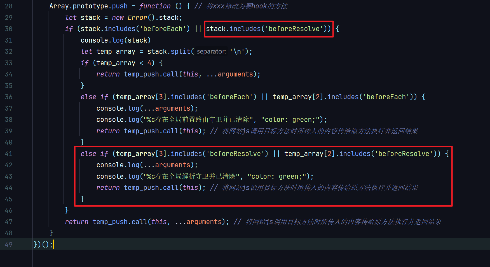Click line number 41 in the gutter

point(9,154)
